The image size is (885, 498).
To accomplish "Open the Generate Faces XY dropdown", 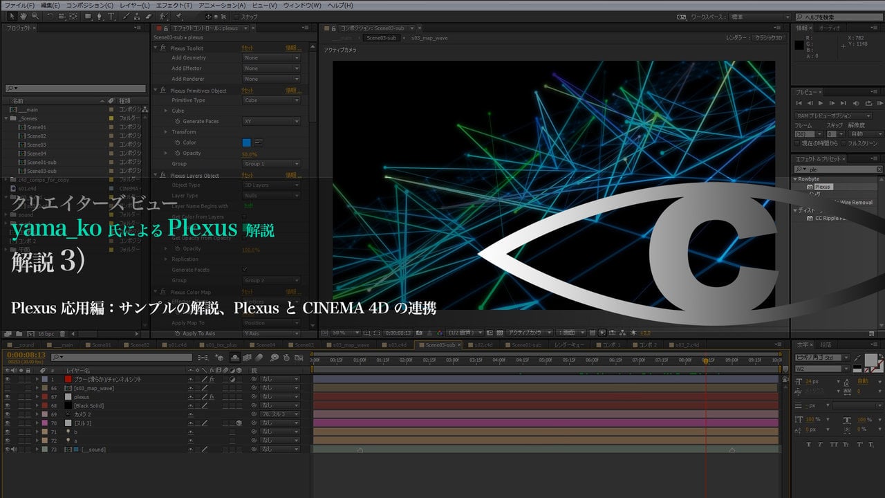I will [x=271, y=121].
